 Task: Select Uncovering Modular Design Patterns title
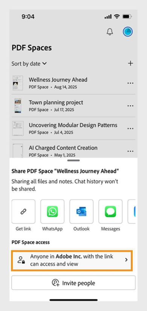73,125
